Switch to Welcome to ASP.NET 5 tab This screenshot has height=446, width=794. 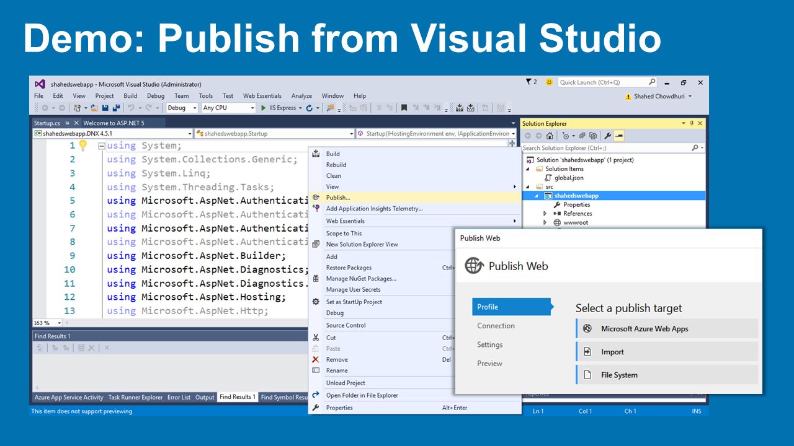click(114, 123)
